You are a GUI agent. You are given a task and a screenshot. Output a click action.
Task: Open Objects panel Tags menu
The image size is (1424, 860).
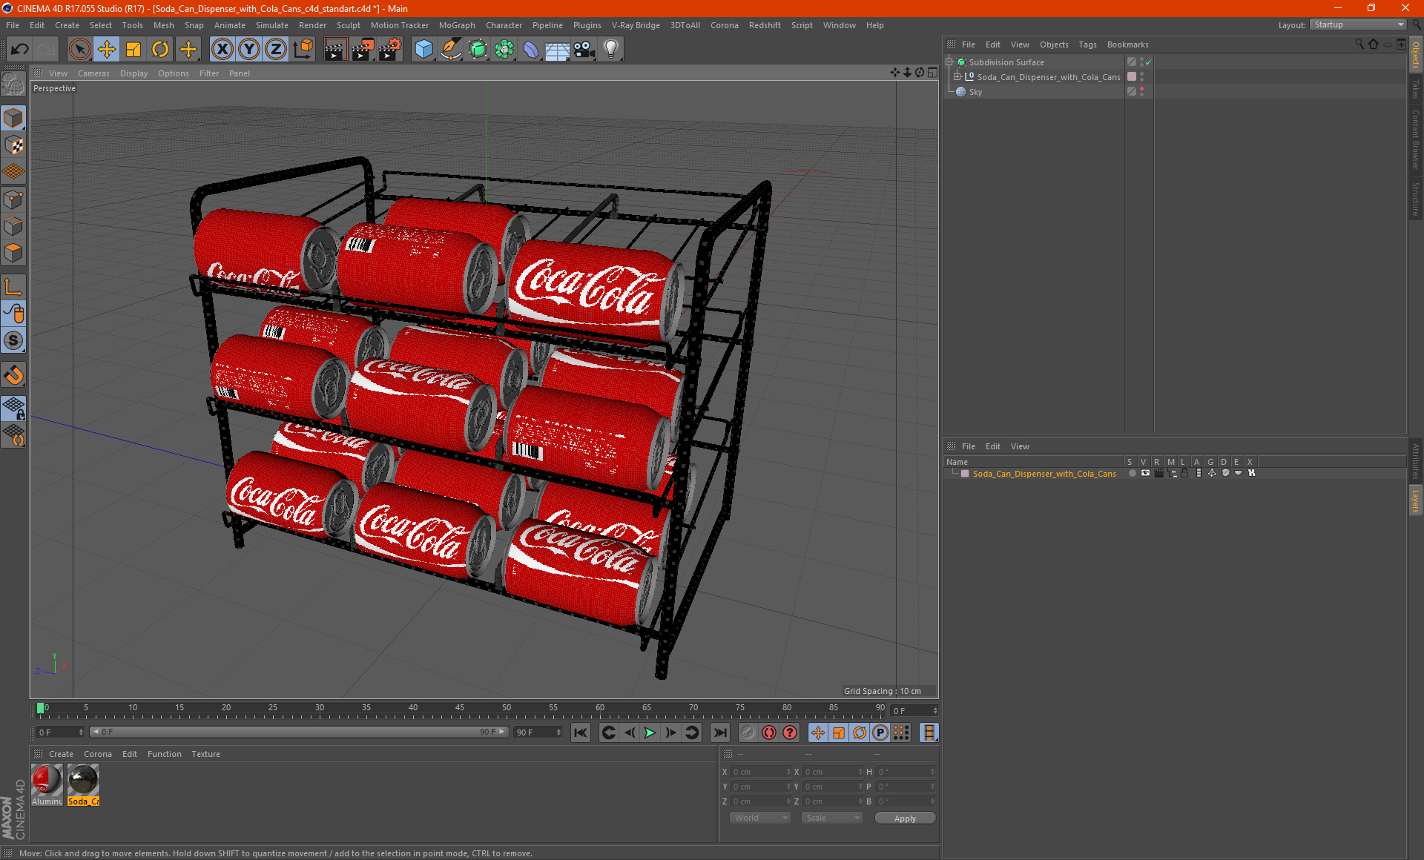pos(1087,44)
